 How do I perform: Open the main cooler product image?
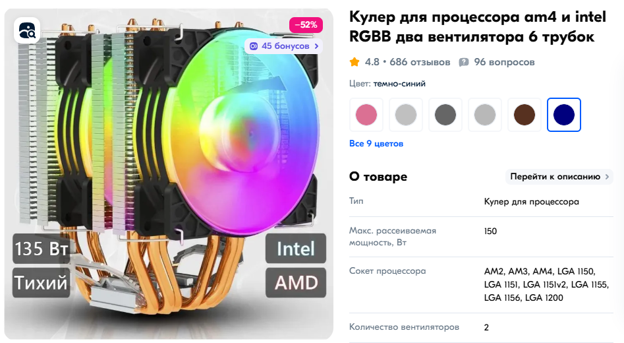pyautogui.click(x=169, y=174)
